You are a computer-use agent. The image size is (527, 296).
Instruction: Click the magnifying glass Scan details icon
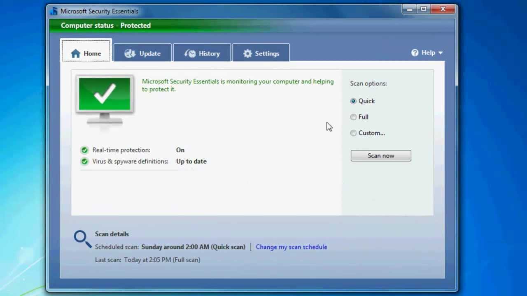[82, 239]
